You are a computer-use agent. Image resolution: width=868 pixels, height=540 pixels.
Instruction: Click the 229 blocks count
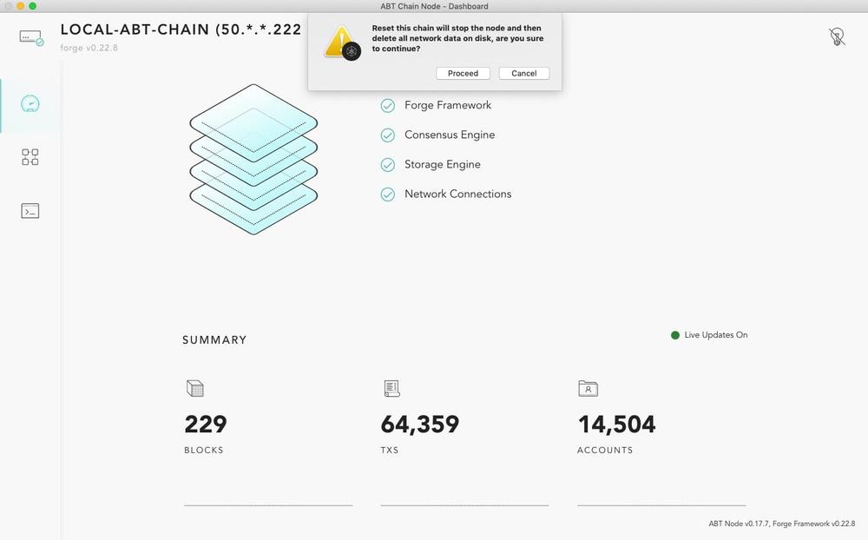coord(206,425)
